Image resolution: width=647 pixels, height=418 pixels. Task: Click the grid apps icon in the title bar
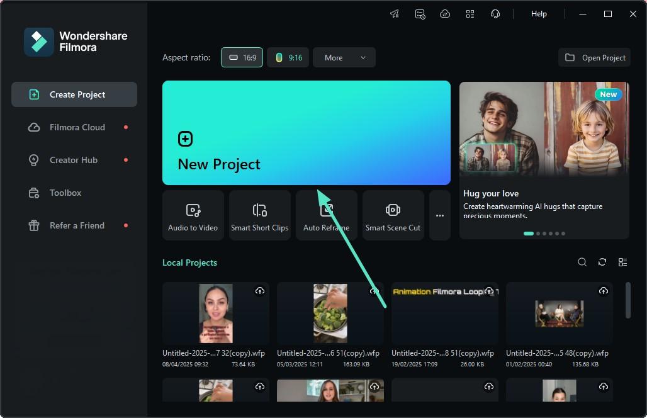(x=470, y=14)
